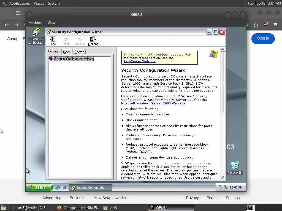This screenshot has height=211, width=282.
Task: Switch to the Index tab
Action: [67, 52]
